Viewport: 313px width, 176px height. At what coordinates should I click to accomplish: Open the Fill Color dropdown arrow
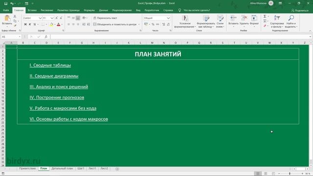pyautogui.click(x=55, y=24)
